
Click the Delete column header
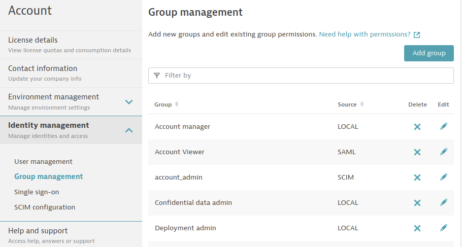tap(417, 104)
